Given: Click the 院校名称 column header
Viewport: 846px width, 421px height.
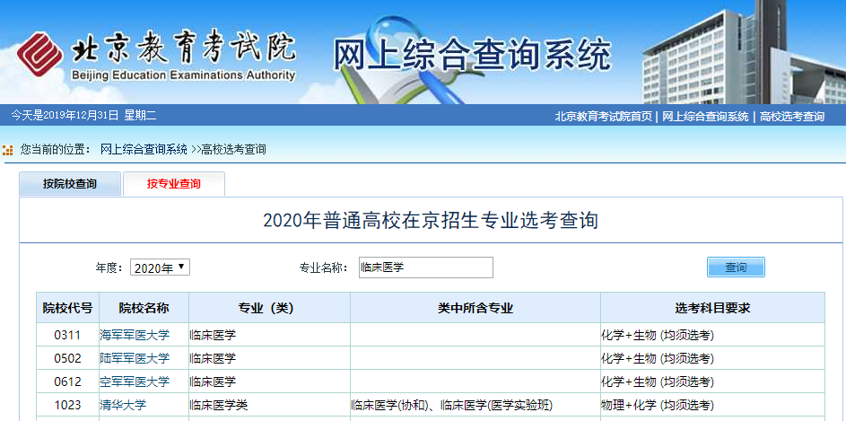Looking at the screenshot, I should pyautogui.click(x=144, y=308).
